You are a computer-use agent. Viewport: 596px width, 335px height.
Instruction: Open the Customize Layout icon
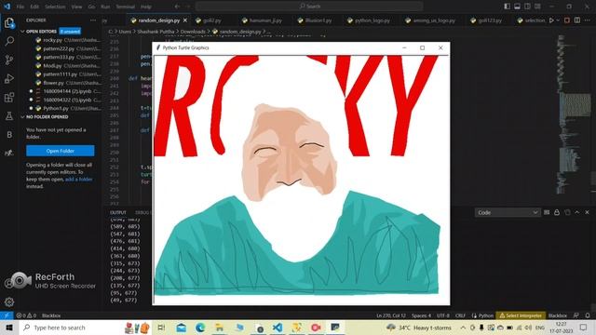(x=537, y=7)
